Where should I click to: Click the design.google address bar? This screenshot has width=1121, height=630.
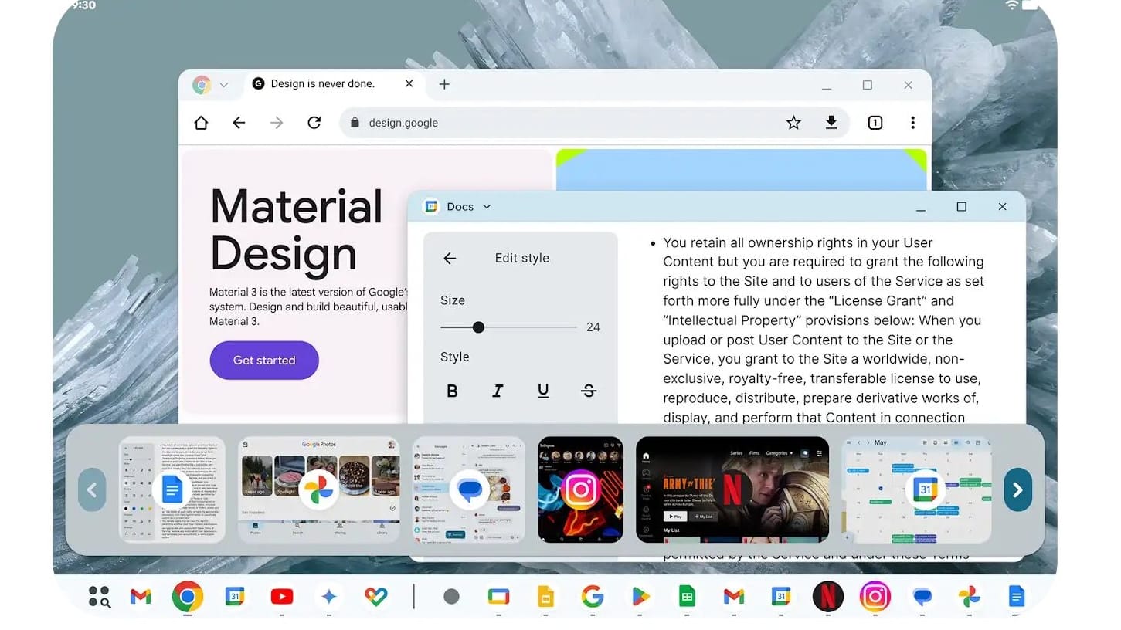pos(595,123)
